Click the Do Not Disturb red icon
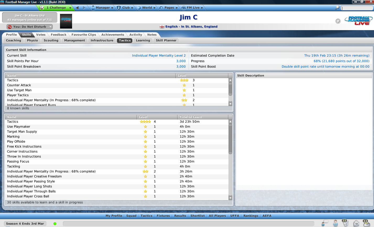Image resolution: width=374 pixels, height=227 pixels. click(10, 27)
